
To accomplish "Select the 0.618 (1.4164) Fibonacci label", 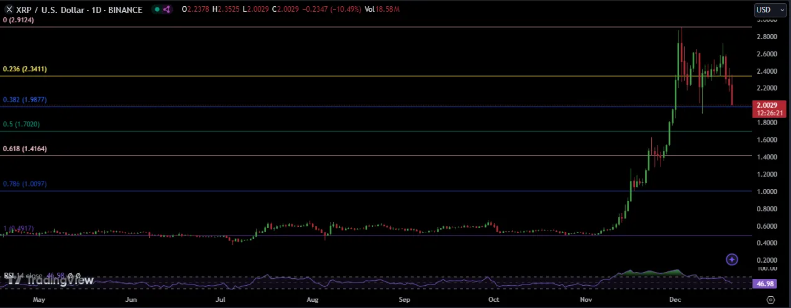I will pyautogui.click(x=25, y=149).
